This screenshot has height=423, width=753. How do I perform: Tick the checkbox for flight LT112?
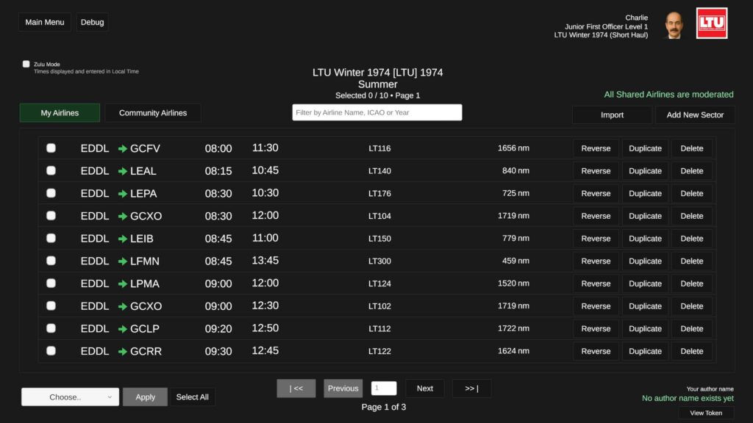tap(51, 328)
